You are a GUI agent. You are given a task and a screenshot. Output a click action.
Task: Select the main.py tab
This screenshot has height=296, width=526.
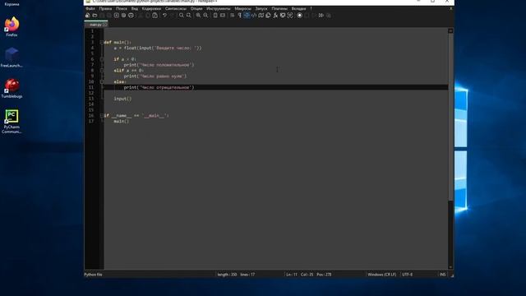click(95, 25)
